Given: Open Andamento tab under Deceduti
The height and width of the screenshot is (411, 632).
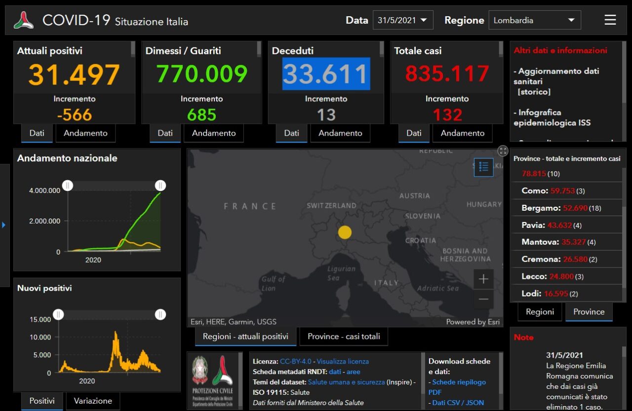Looking at the screenshot, I should (x=340, y=133).
